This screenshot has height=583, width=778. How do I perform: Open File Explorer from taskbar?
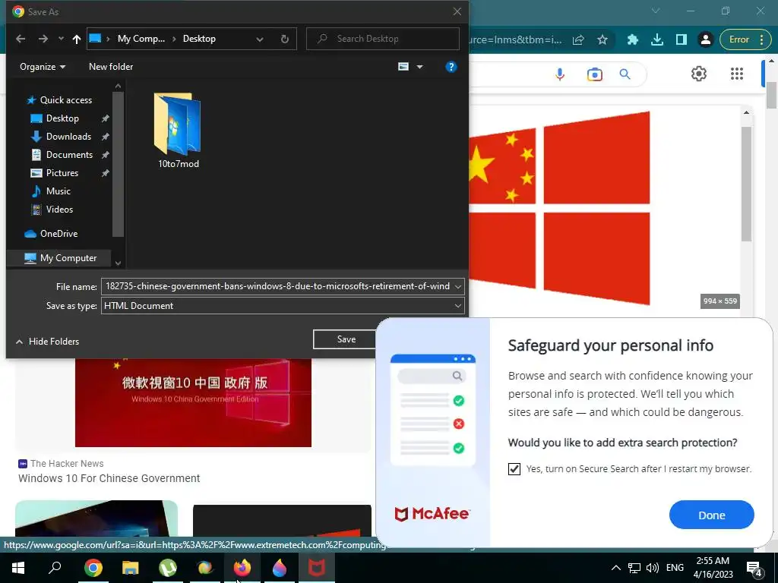coord(130,568)
